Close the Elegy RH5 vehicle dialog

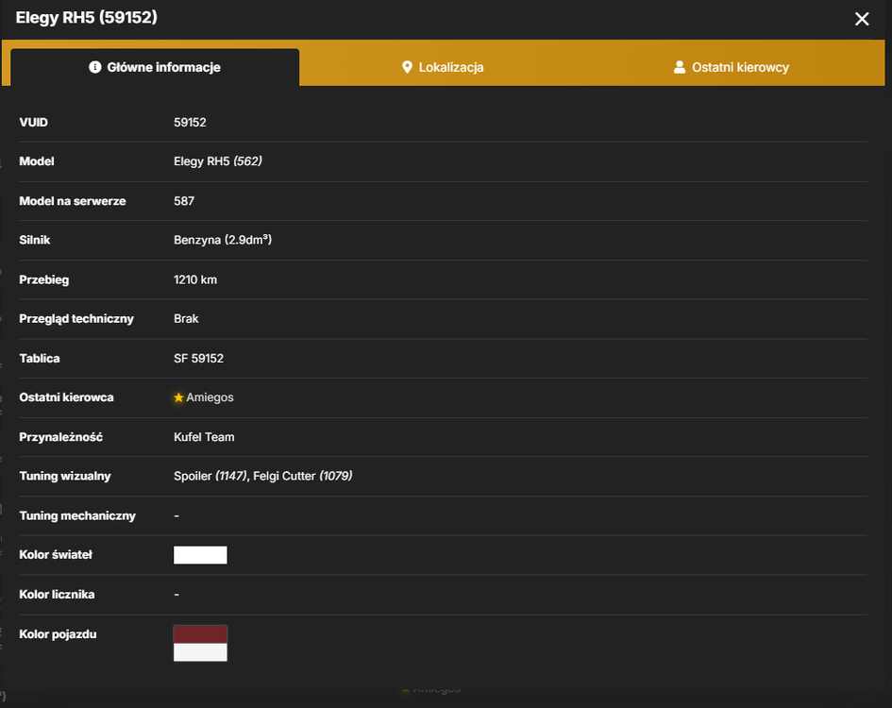point(862,19)
